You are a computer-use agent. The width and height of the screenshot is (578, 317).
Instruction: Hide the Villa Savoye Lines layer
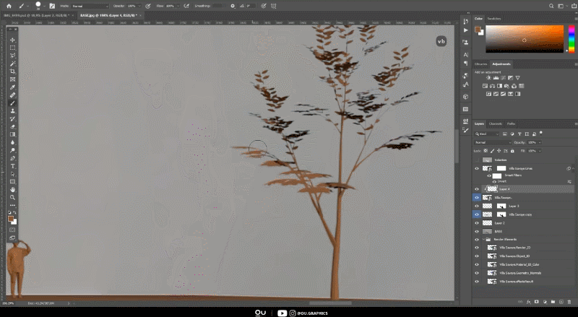pyautogui.click(x=477, y=168)
